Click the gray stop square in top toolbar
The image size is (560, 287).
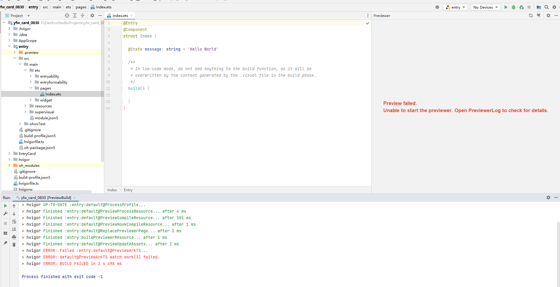pyautogui.click(x=529, y=7)
